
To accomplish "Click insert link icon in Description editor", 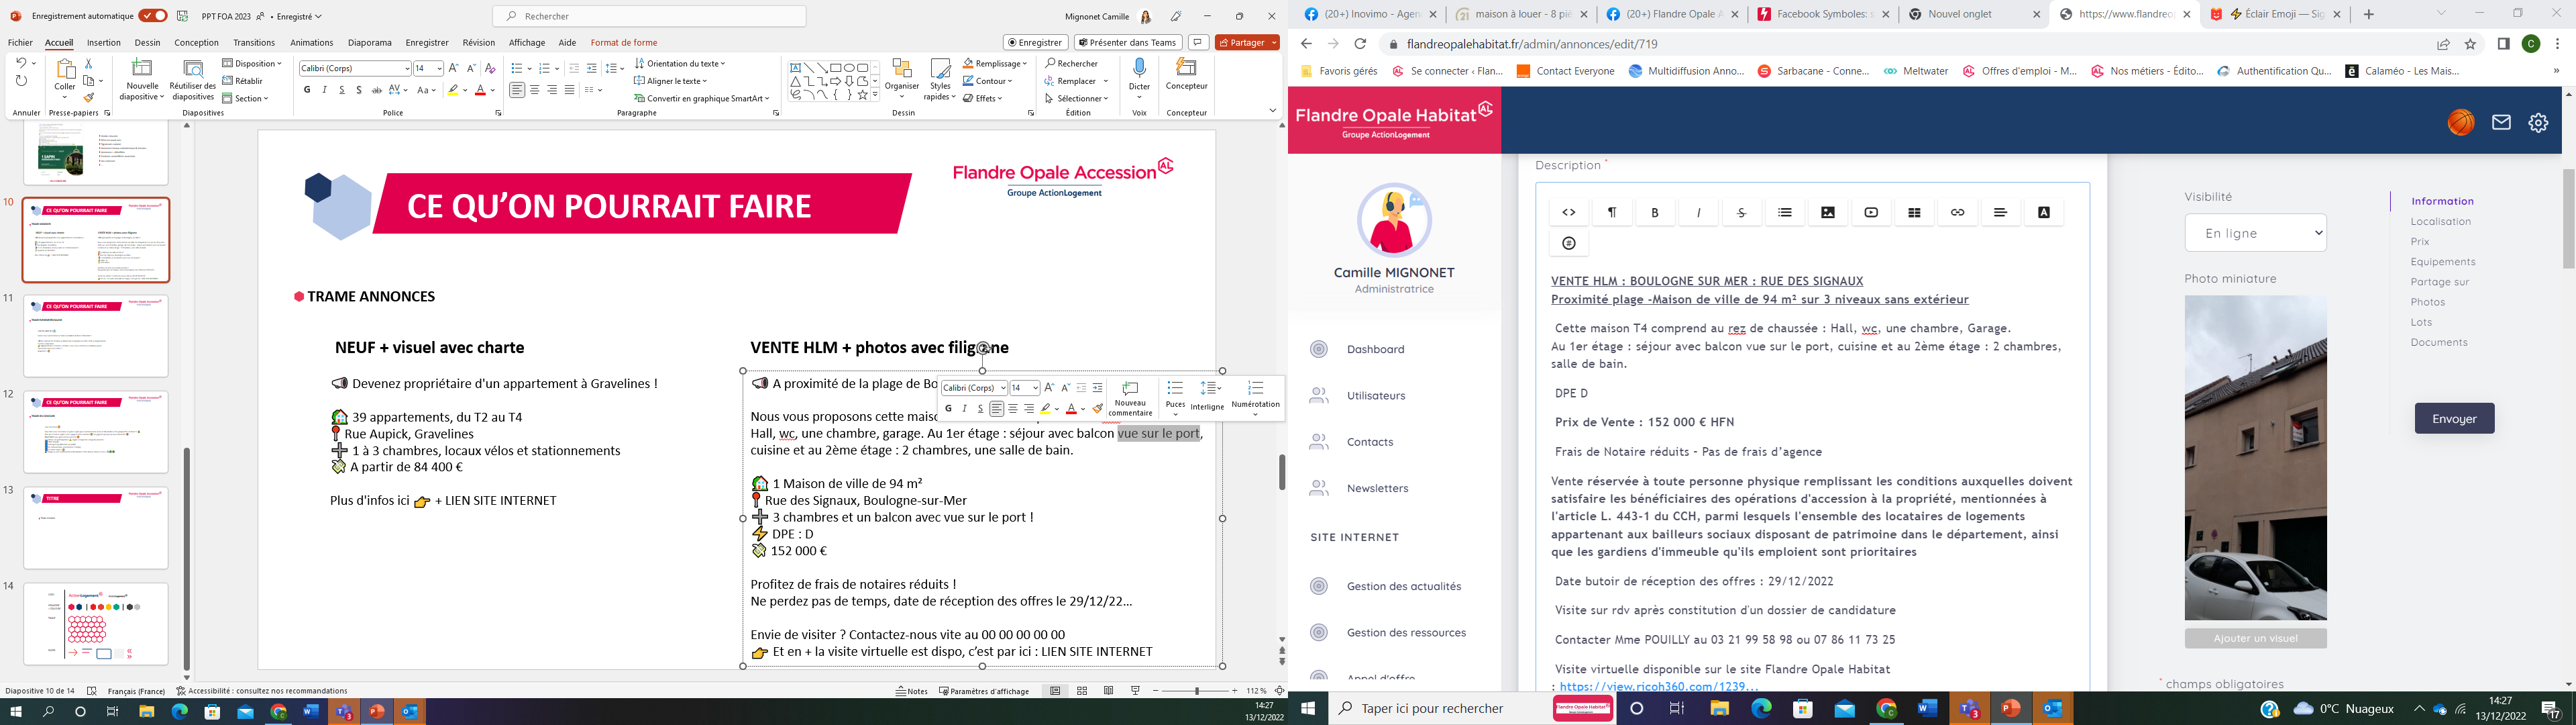I will [x=1957, y=212].
